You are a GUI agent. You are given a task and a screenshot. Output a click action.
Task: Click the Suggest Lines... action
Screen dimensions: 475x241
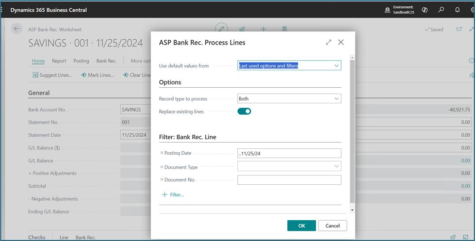point(52,75)
